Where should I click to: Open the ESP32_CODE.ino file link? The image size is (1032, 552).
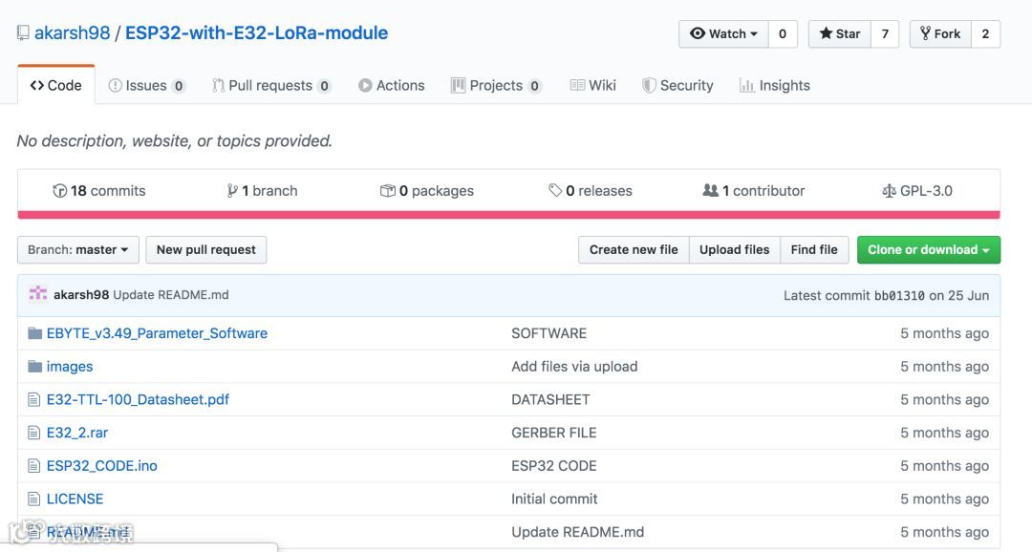coord(101,466)
